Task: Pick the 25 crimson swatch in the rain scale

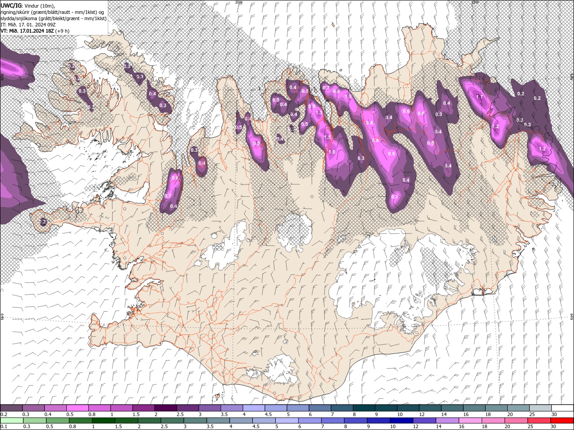Action: click(539, 421)
